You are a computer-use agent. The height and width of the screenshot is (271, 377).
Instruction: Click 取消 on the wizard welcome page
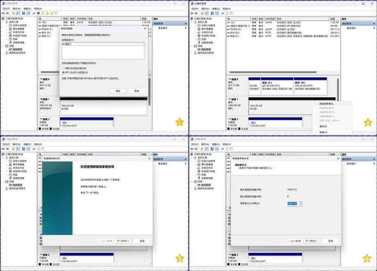tap(142, 241)
